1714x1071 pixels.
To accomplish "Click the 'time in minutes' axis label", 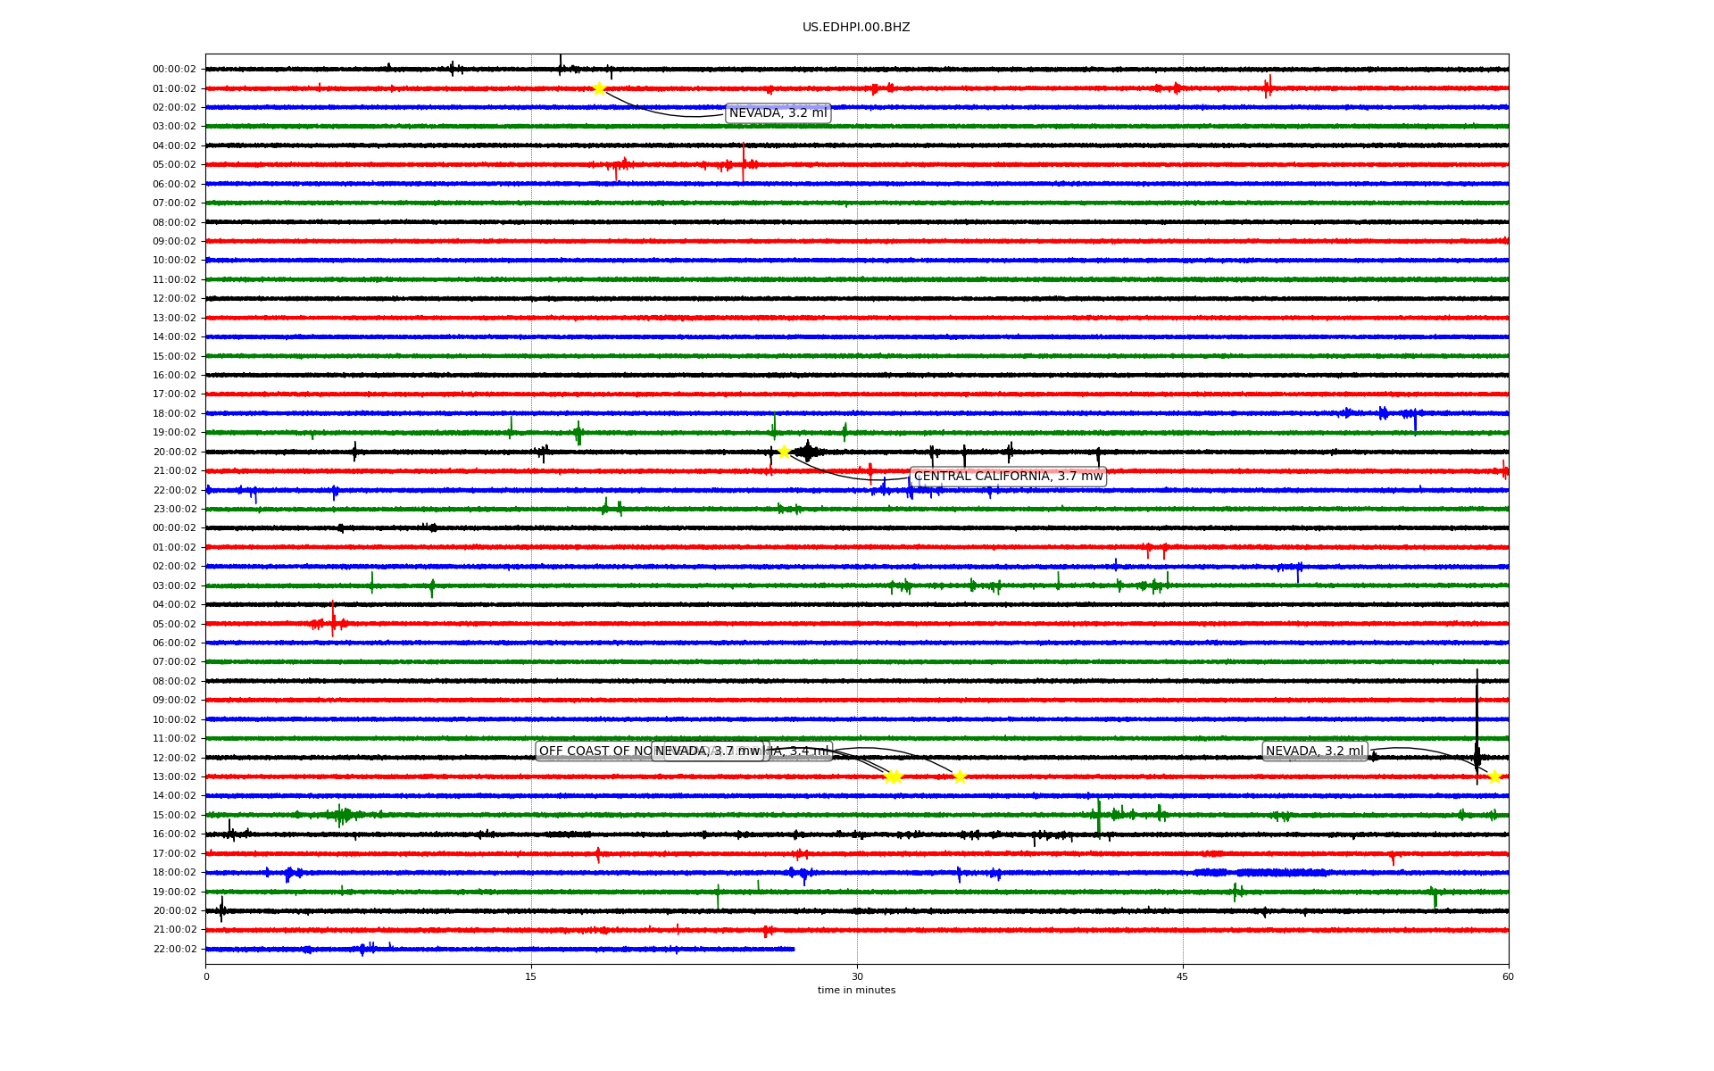I will coord(856,990).
